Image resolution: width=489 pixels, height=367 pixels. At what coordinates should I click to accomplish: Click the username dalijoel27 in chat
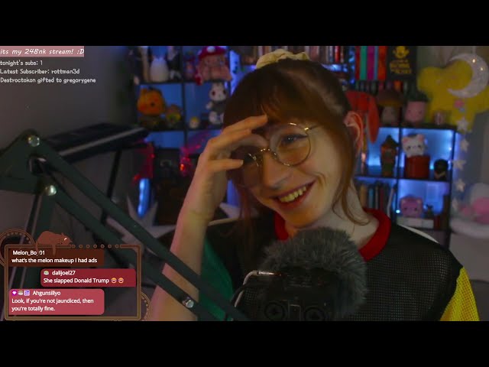click(63, 273)
